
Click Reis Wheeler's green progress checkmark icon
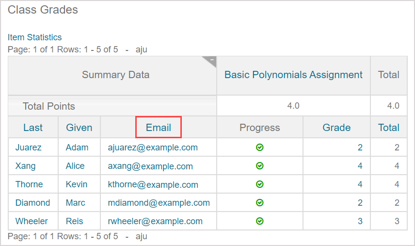point(259,221)
